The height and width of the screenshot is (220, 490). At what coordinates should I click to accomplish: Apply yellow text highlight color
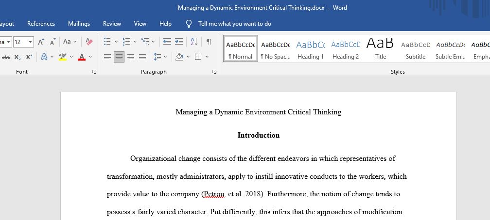[63, 57]
